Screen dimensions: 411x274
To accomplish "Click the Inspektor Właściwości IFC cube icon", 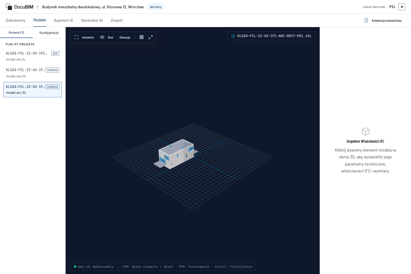I will pos(366,132).
